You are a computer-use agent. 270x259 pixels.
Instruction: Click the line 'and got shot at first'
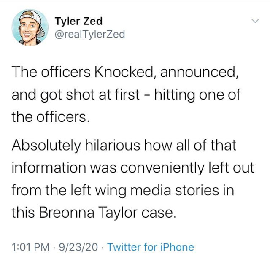tap(125, 94)
